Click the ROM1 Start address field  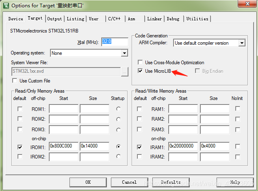tap(63, 109)
